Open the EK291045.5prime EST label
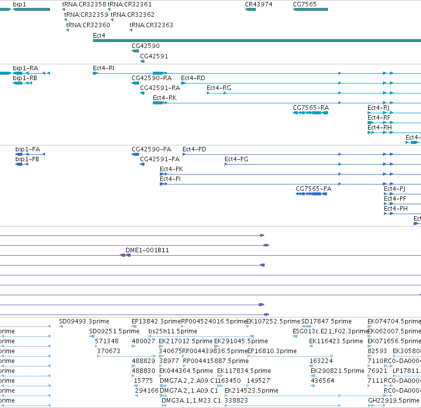The image size is (421, 408). tap(241, 341)
